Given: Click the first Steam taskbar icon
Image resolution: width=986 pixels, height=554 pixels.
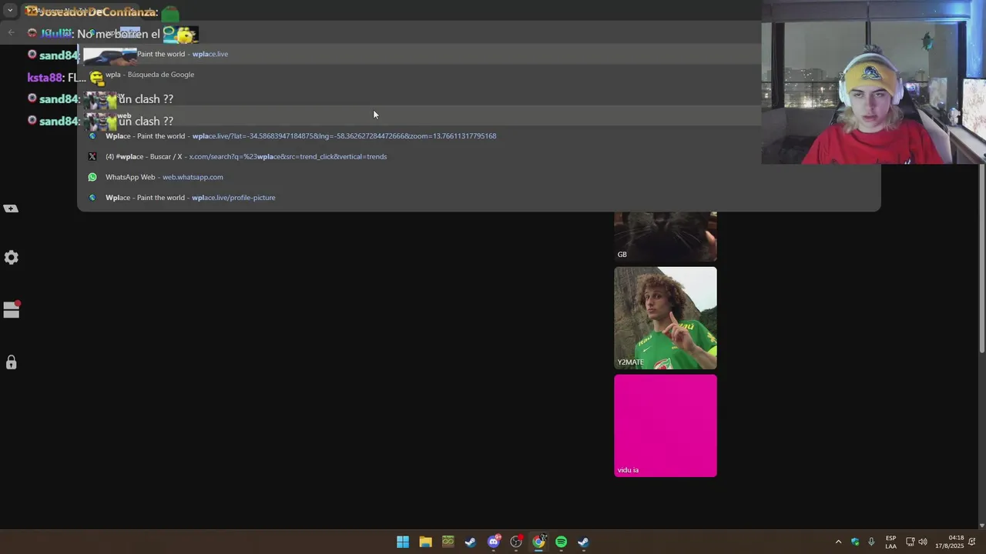Looking at the screenshot, I should (x=471, y=542).
